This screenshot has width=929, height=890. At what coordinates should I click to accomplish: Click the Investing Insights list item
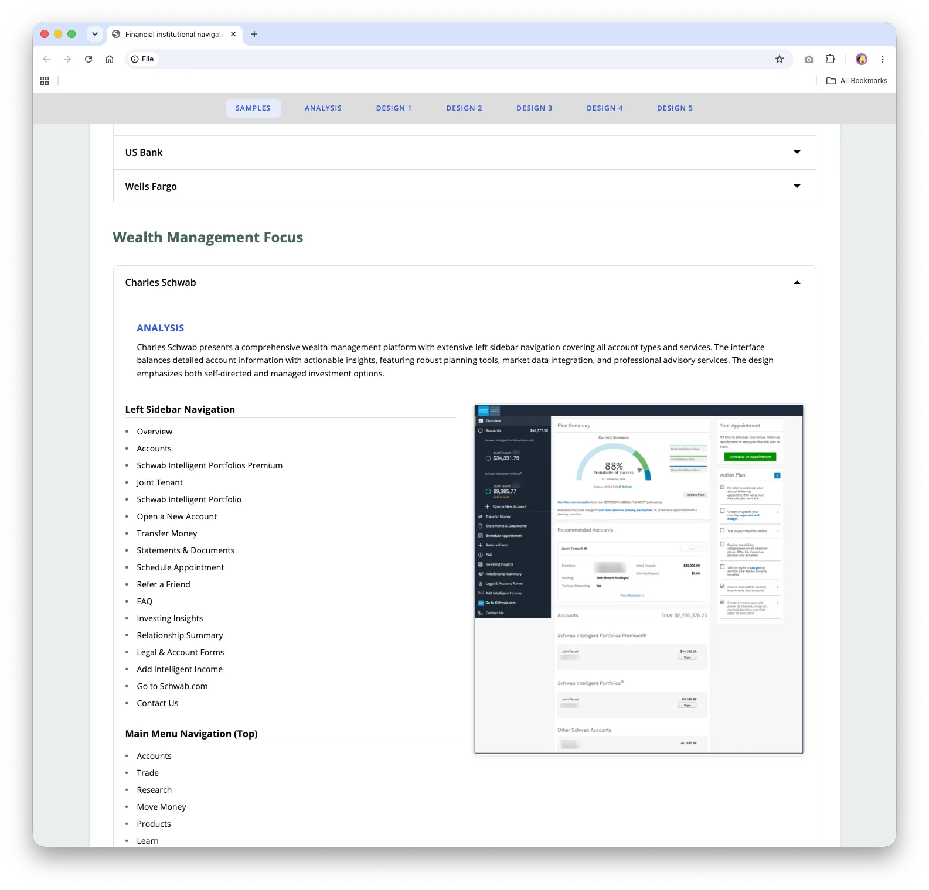point(170,618)
